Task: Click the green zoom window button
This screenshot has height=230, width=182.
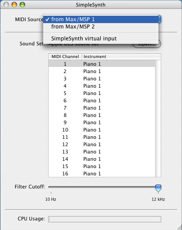Action: pos(22,5)
